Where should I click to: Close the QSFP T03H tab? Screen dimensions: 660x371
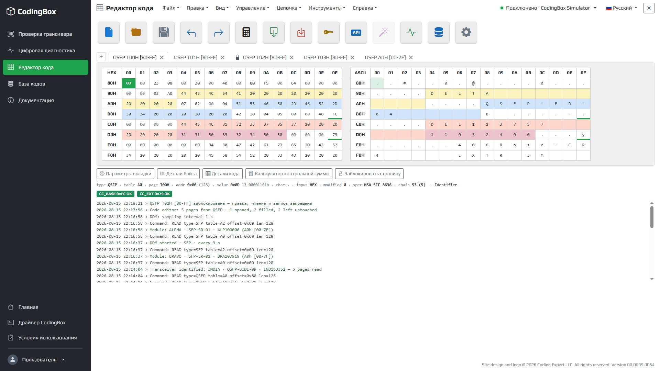(x=352, y=57)
